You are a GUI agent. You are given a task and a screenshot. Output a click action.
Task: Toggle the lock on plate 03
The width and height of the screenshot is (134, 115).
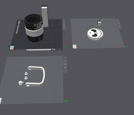pyautogui.click(x=65, y=67)
